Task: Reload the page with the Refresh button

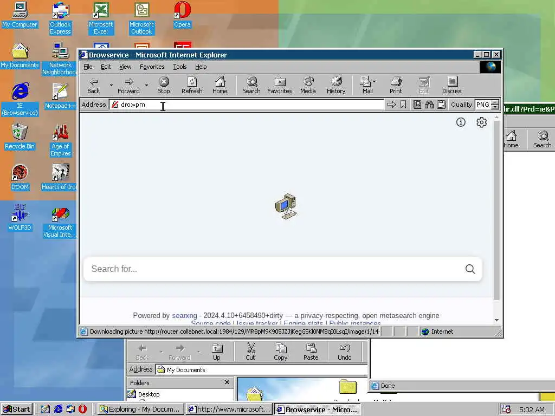Action: point(192,86)
